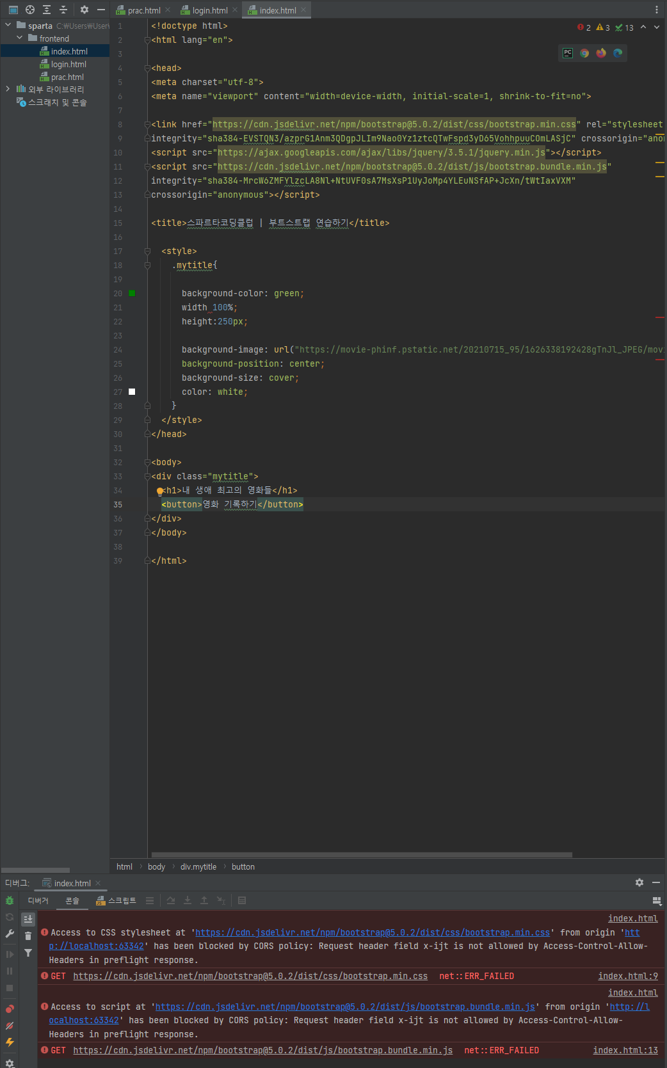Select the index.html editor tab
Screen dimensions: 667x1068
(277, 10)
